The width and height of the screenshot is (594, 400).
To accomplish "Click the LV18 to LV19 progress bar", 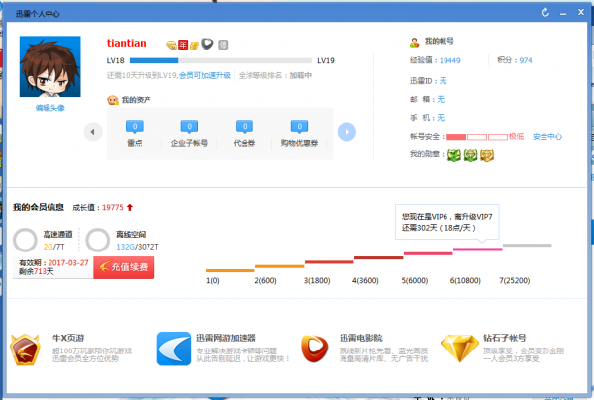I will click(x=221, y=60).
